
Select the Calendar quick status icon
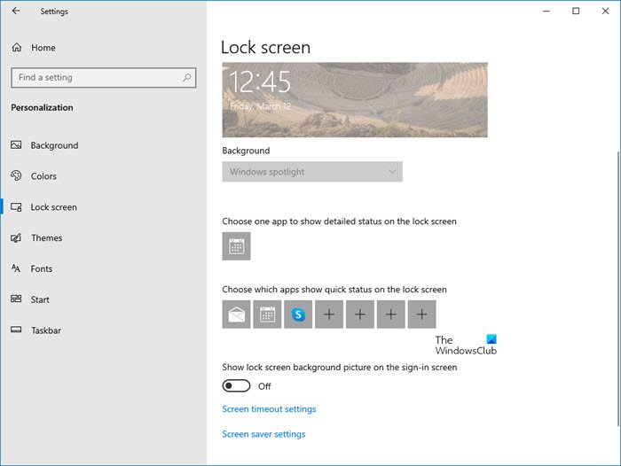267,315
